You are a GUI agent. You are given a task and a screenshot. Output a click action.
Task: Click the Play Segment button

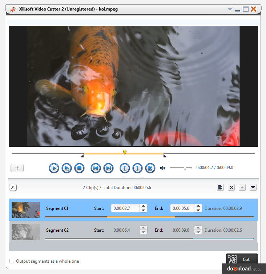66,168
